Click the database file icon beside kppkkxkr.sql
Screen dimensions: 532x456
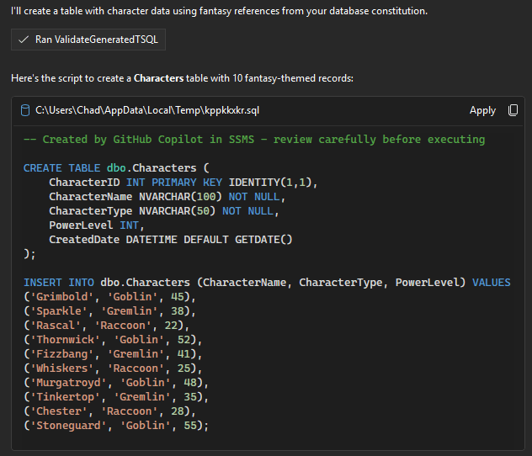click(x=25, y=110)
